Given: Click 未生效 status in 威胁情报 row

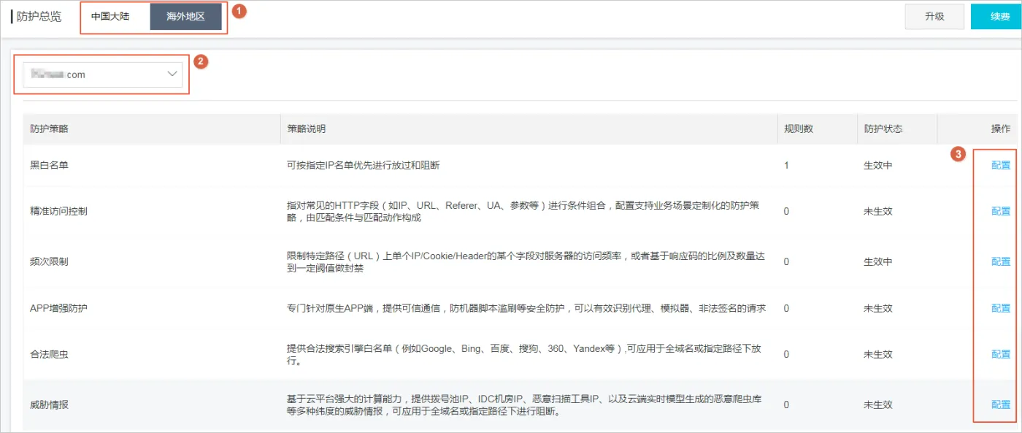Looking at the screenshot, I should pyautogui.click(x=878, y=405).
